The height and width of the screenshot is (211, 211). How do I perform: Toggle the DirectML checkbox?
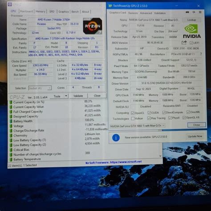coord(188,112)
